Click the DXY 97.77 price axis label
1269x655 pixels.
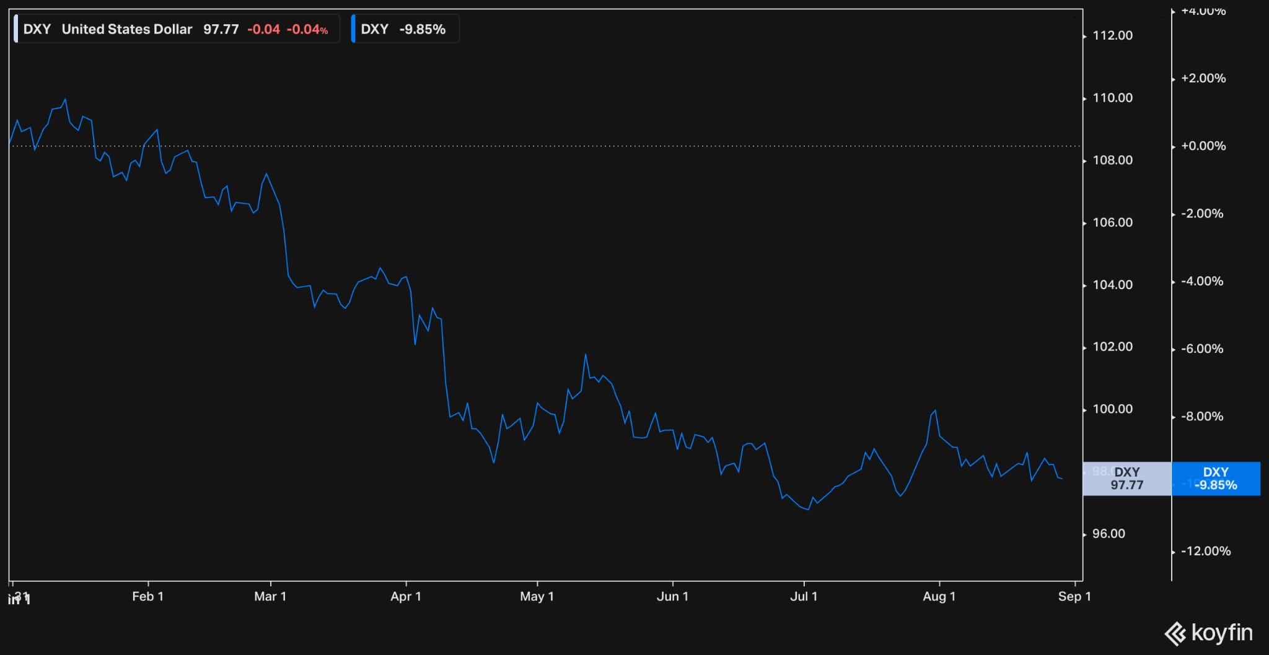point(1126,479)
